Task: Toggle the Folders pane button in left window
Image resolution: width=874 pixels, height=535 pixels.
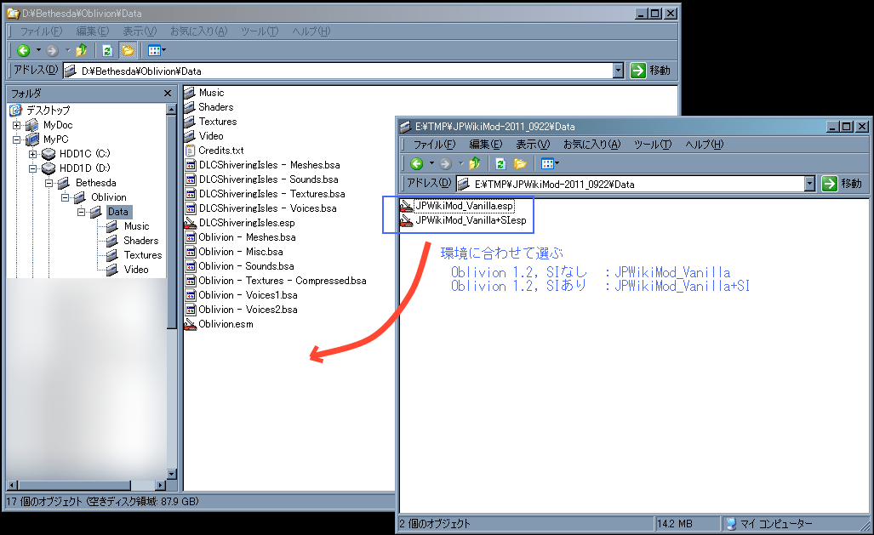Action: (x=128, y=50)
